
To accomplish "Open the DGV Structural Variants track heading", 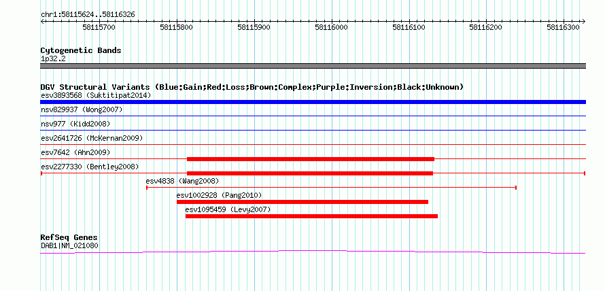I will 252,87.
